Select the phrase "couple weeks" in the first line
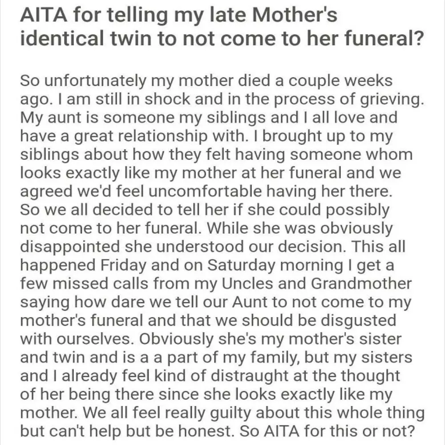Image resolution: width=445 pixels, height=445 pixels. [340, 81]
